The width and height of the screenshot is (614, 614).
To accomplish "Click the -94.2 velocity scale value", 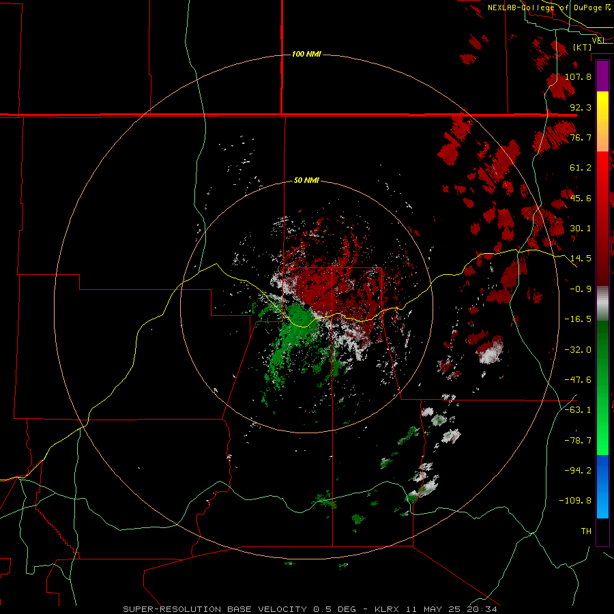I will (x=578, y=470).
